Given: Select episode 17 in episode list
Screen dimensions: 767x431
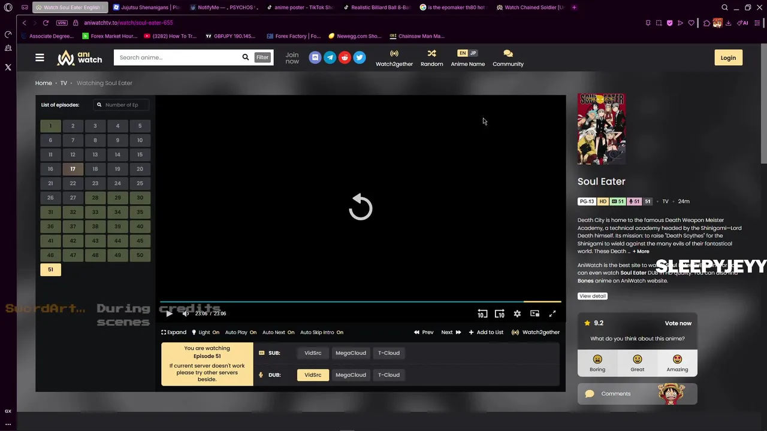Looking at the screenshot, I should (x=73, y=169).
